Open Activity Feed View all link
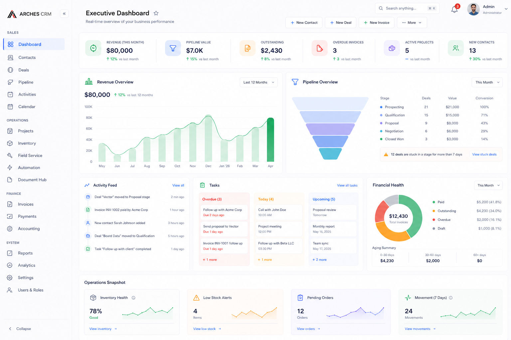This screenshot has height=340, width=511. pos(178,185)
